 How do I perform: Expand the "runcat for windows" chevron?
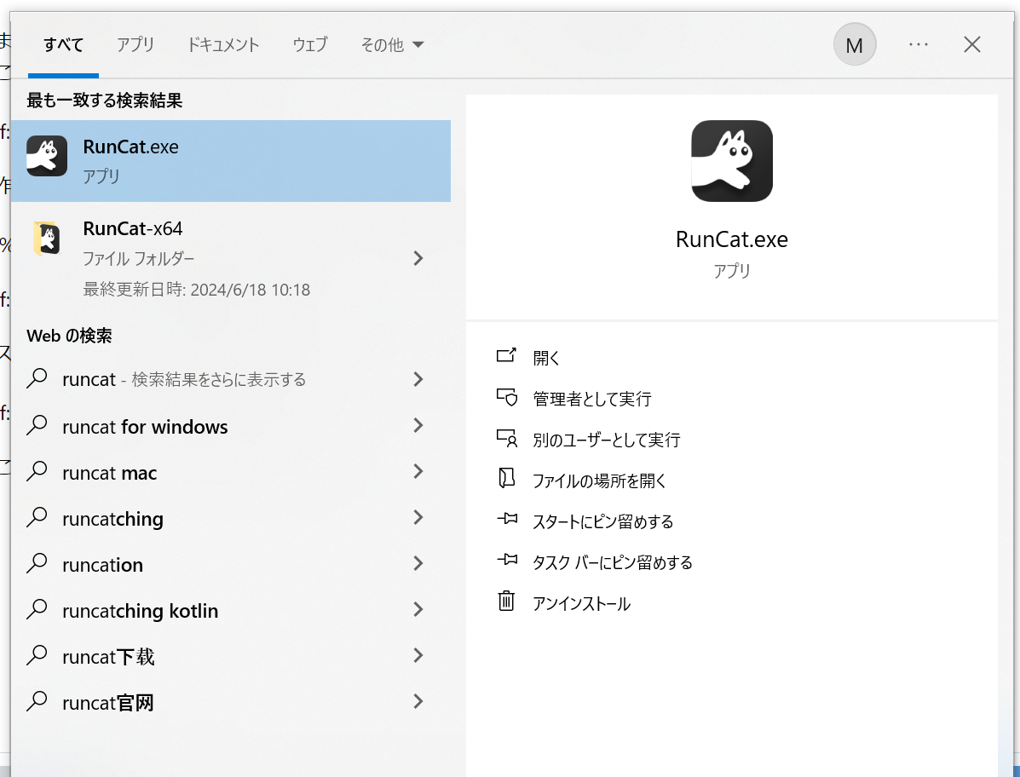point(418,425)
